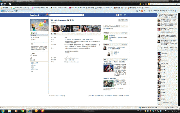Open the Help question mark dropdown
Image resolution: width=180 pixels, height=113 pixels.
[x=176, y=11]
